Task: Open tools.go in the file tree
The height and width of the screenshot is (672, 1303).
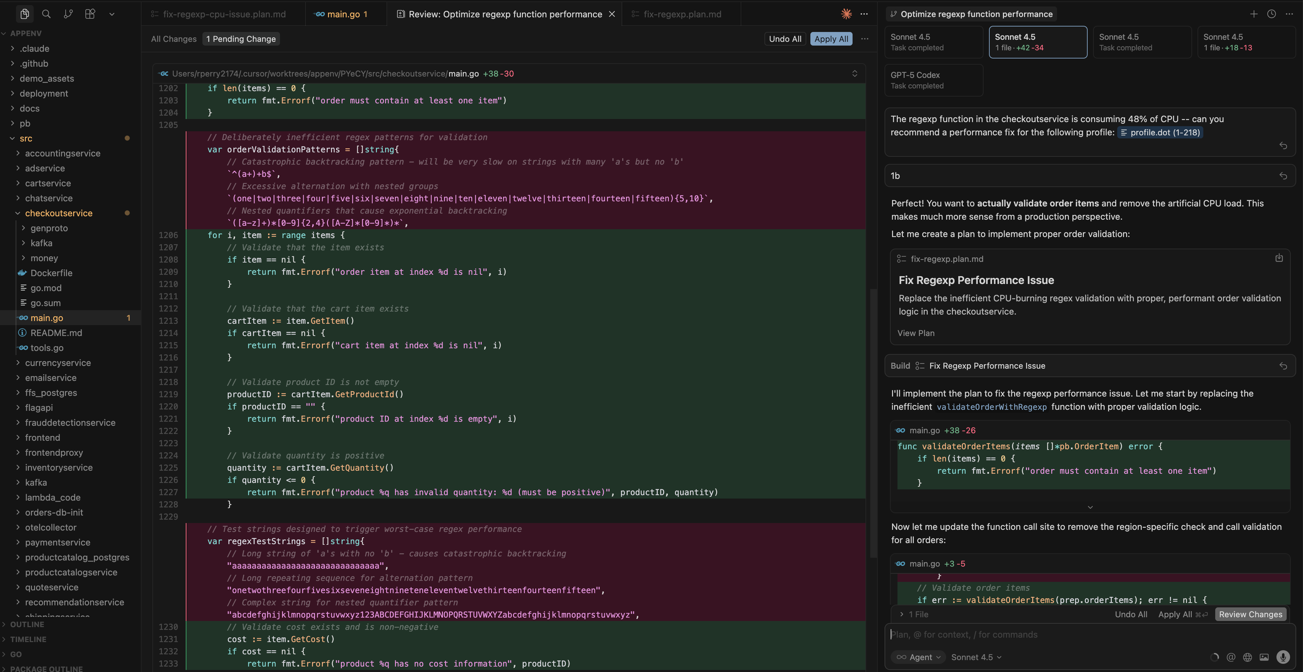Action: pyautogui.click(x=47, y=348)
